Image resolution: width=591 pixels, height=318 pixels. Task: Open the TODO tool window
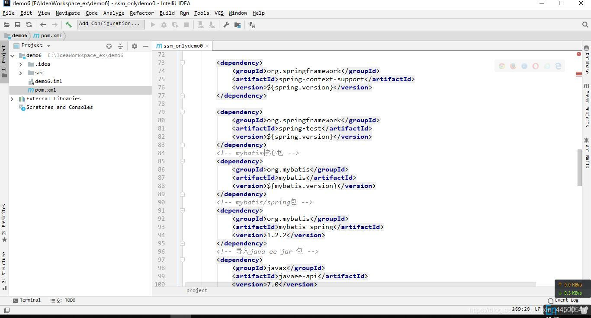[63, 300]
